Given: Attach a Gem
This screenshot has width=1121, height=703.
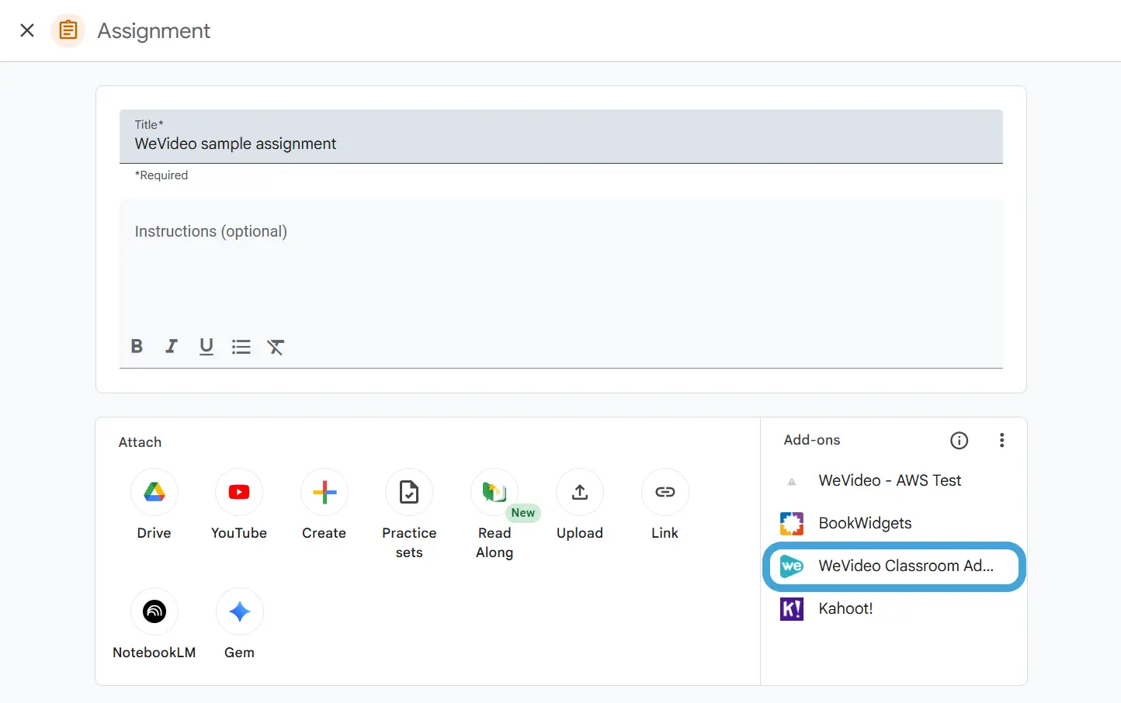Looking at the screenshot, I should pyautogui.click(x=240, y=611).
